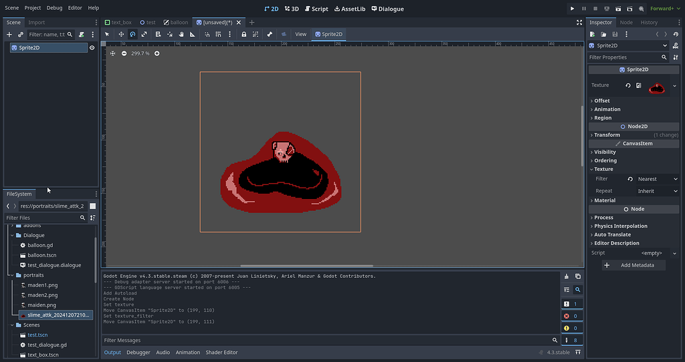Image resolution: width=685 pixels, height=362 pixels.
Task: Filter properties in Inspector
Action: tap(629, 57)
